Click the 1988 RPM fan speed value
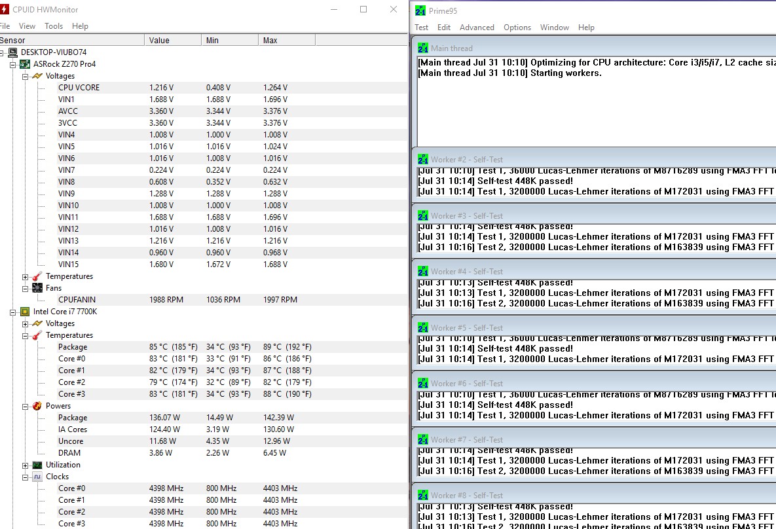 166,300
